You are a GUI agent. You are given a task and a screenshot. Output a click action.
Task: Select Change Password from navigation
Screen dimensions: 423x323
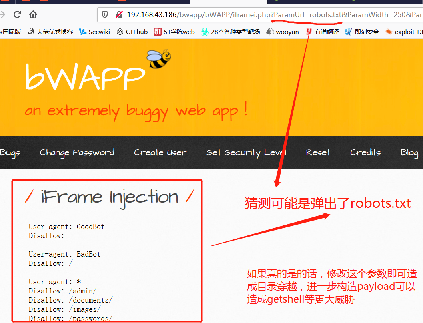pos(77,152)
